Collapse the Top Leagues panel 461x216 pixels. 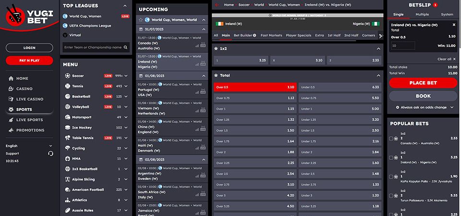[125, 6]
